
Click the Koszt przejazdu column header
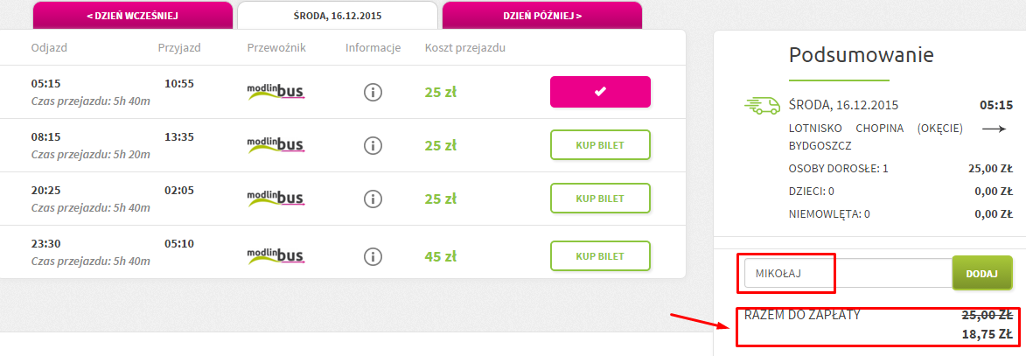[464, 48]
